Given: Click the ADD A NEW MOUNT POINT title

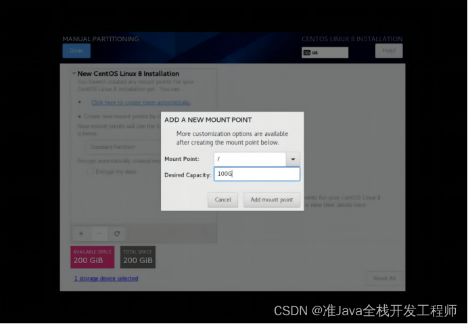Looking at the screenshot, I should click(208, 120).
